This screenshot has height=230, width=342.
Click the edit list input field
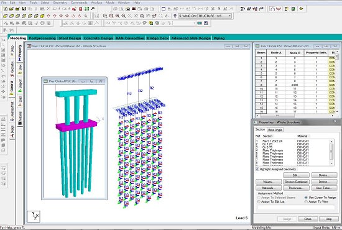click(296, 208)
